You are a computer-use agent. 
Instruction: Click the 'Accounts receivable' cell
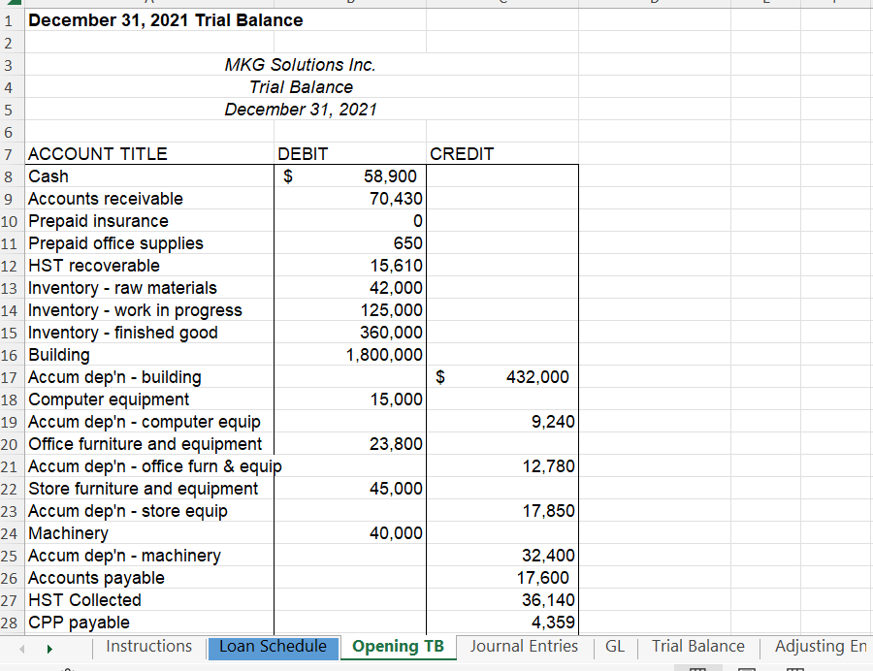[149, 199]
